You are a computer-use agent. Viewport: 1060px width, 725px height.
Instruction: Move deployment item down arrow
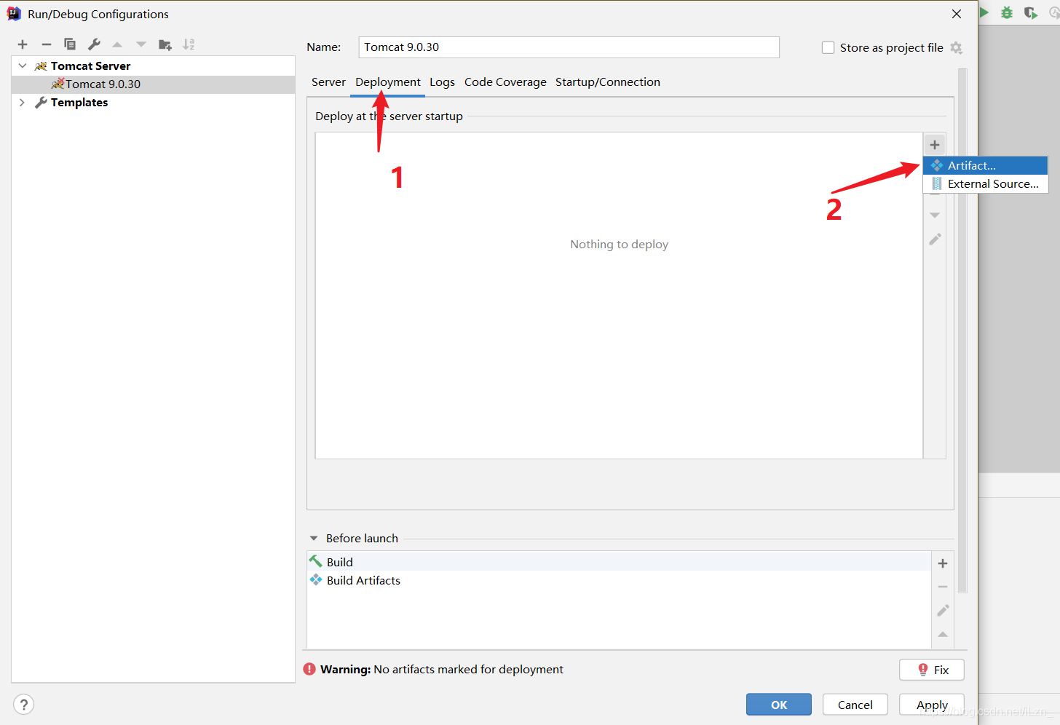click(935, 215)
